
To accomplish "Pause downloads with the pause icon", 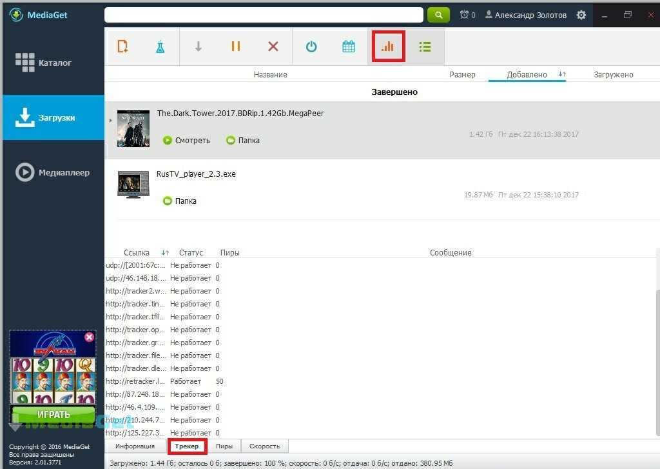I will [x=236, y=46].
